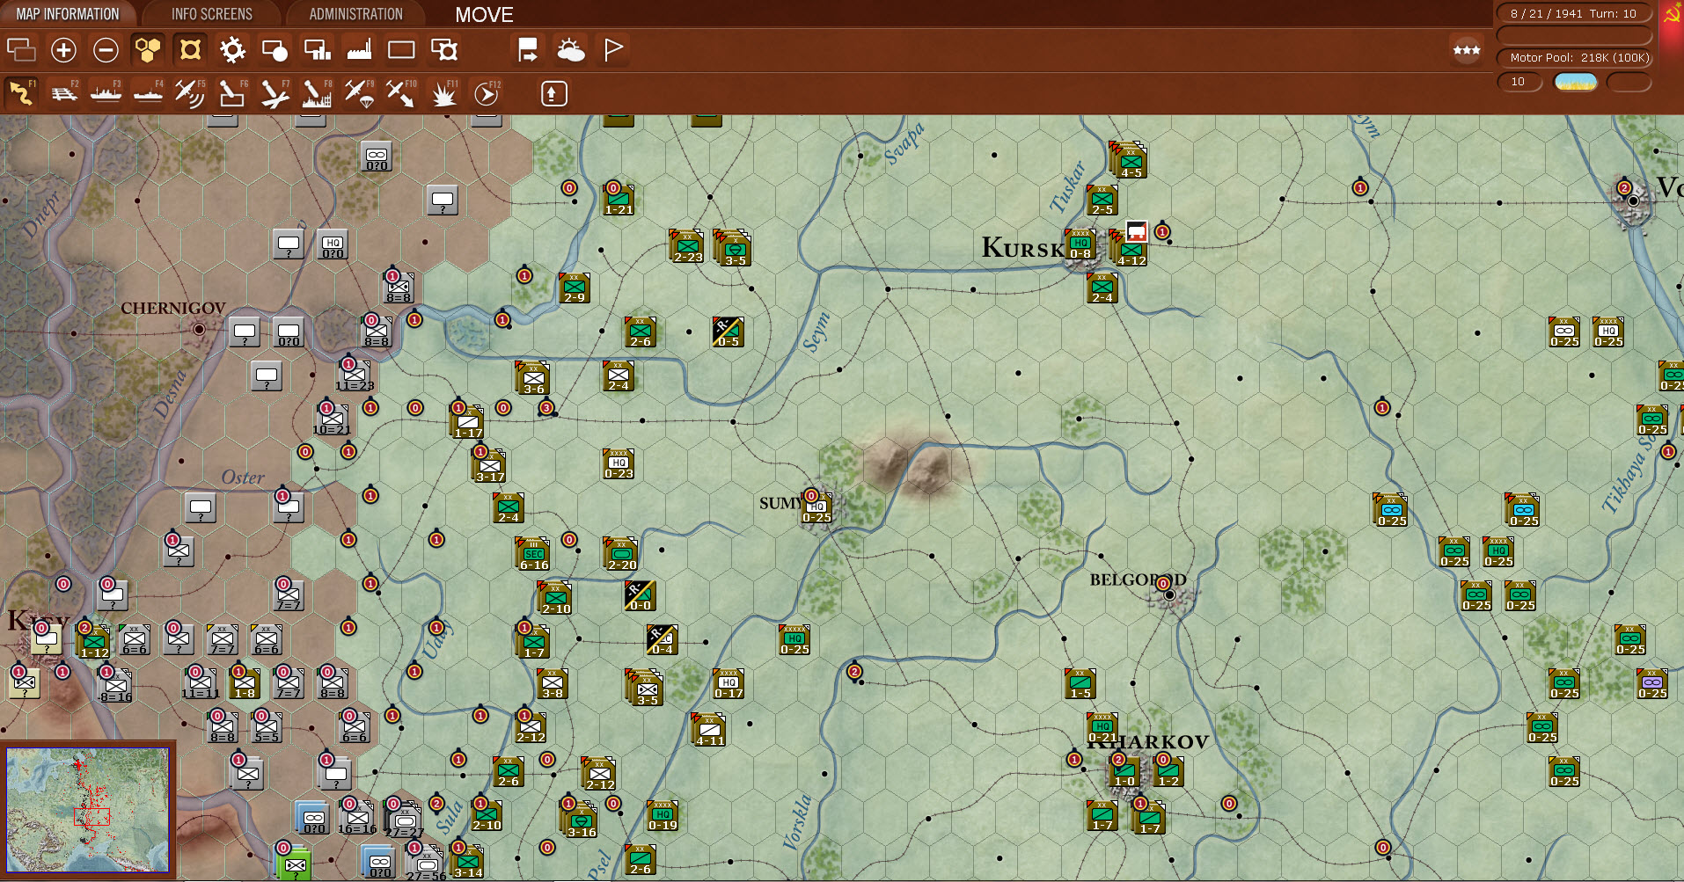Select the 1-12 unit at Kiev
Viewport: 1684px width, 882px height.
pyautogui.click(x=94, y=642)
